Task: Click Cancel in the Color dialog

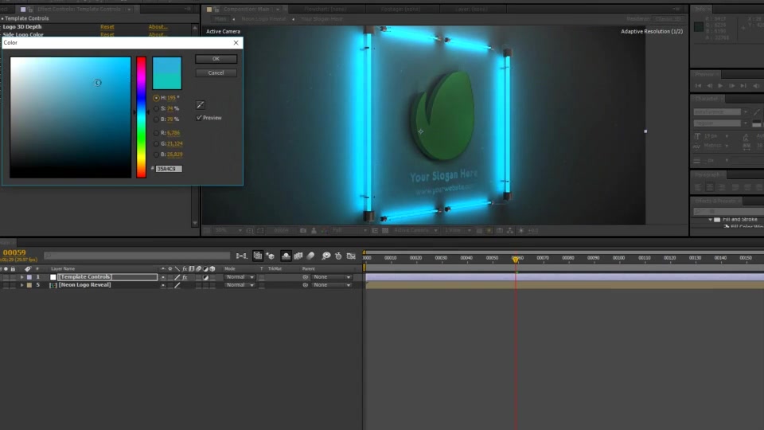Action: point(216,72)
